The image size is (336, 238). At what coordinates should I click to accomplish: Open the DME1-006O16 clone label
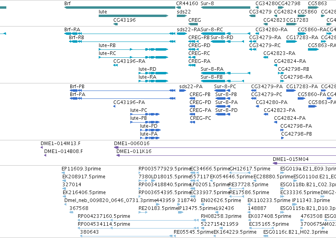click(132, 144)
